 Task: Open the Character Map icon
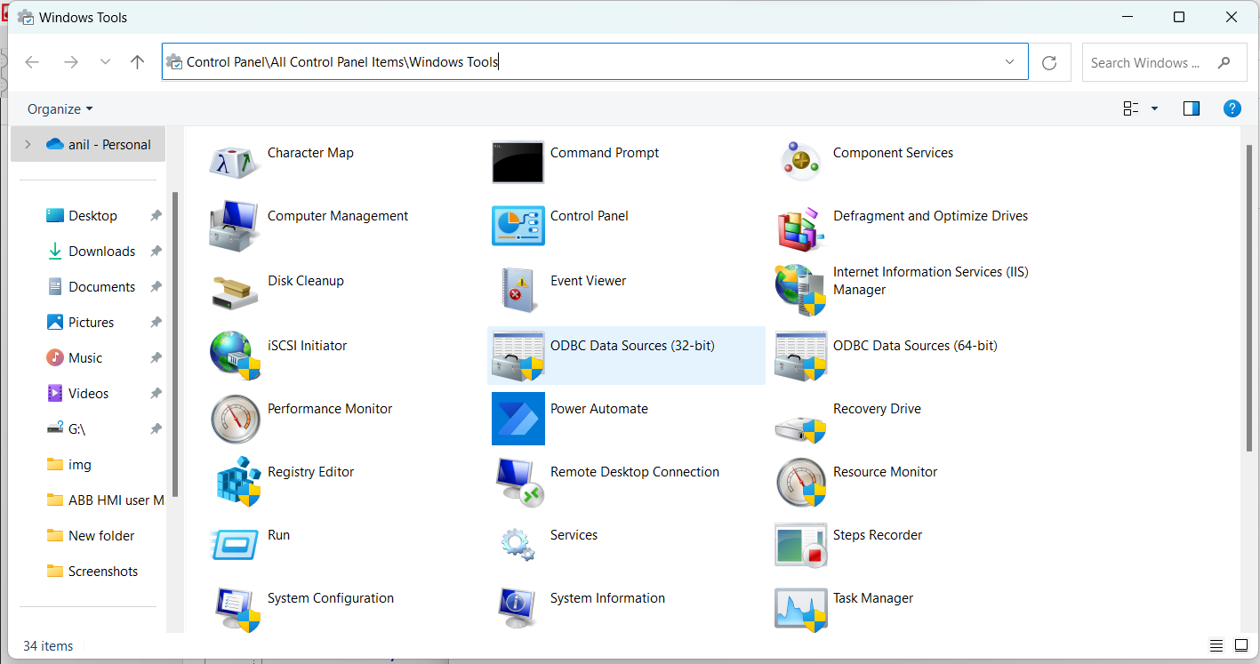point(235,163)
